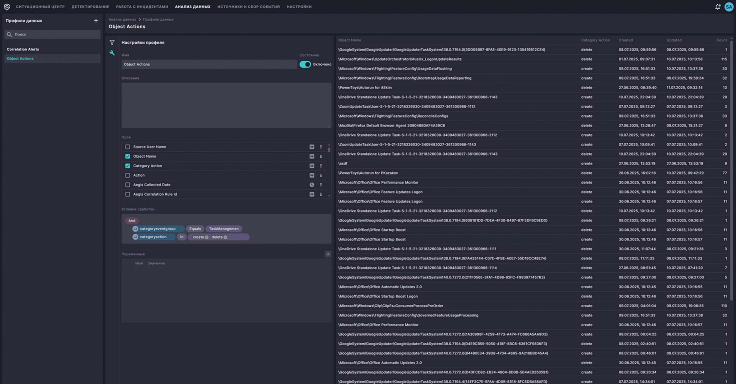
Task: Open the 'Equals' operator dropdown
Action: click(x=195, y=229)
